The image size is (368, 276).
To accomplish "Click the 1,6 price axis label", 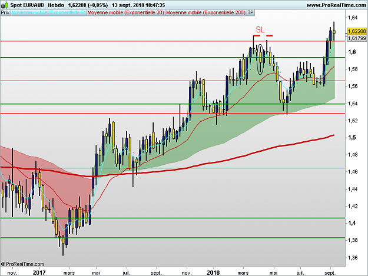I will click(352, 52).
